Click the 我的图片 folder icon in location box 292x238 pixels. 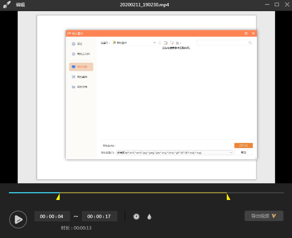tap(115, 42)
